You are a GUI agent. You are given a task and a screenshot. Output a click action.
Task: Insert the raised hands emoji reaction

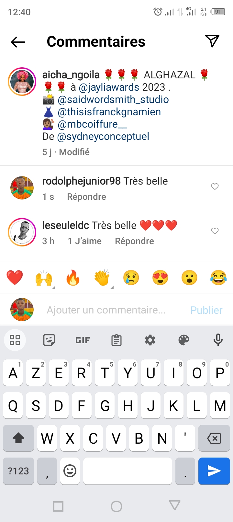44,278
